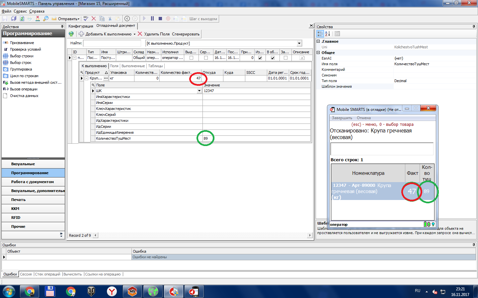Viewport: 478px width, 298px height.
Task: Toggle the Сер… checkbox in document row
Action: tap(206, 58)
